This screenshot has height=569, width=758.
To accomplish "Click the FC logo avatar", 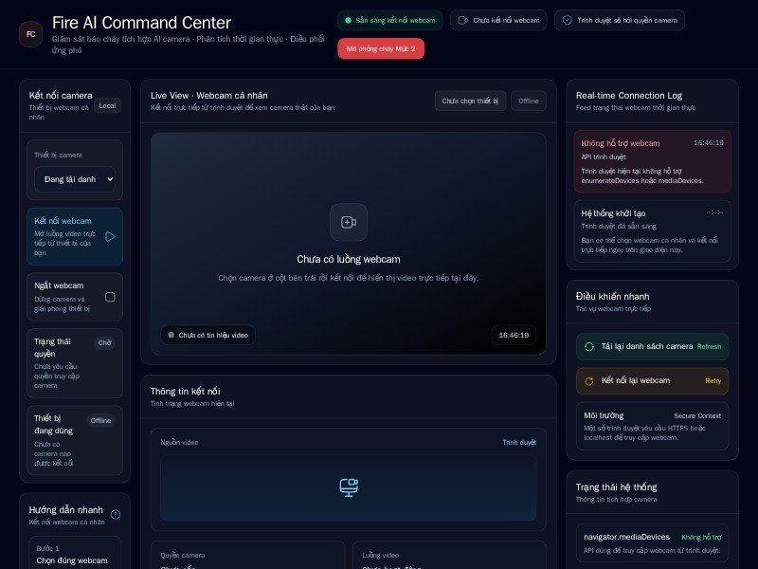I will pyautogui.click(x=30, y=34).
